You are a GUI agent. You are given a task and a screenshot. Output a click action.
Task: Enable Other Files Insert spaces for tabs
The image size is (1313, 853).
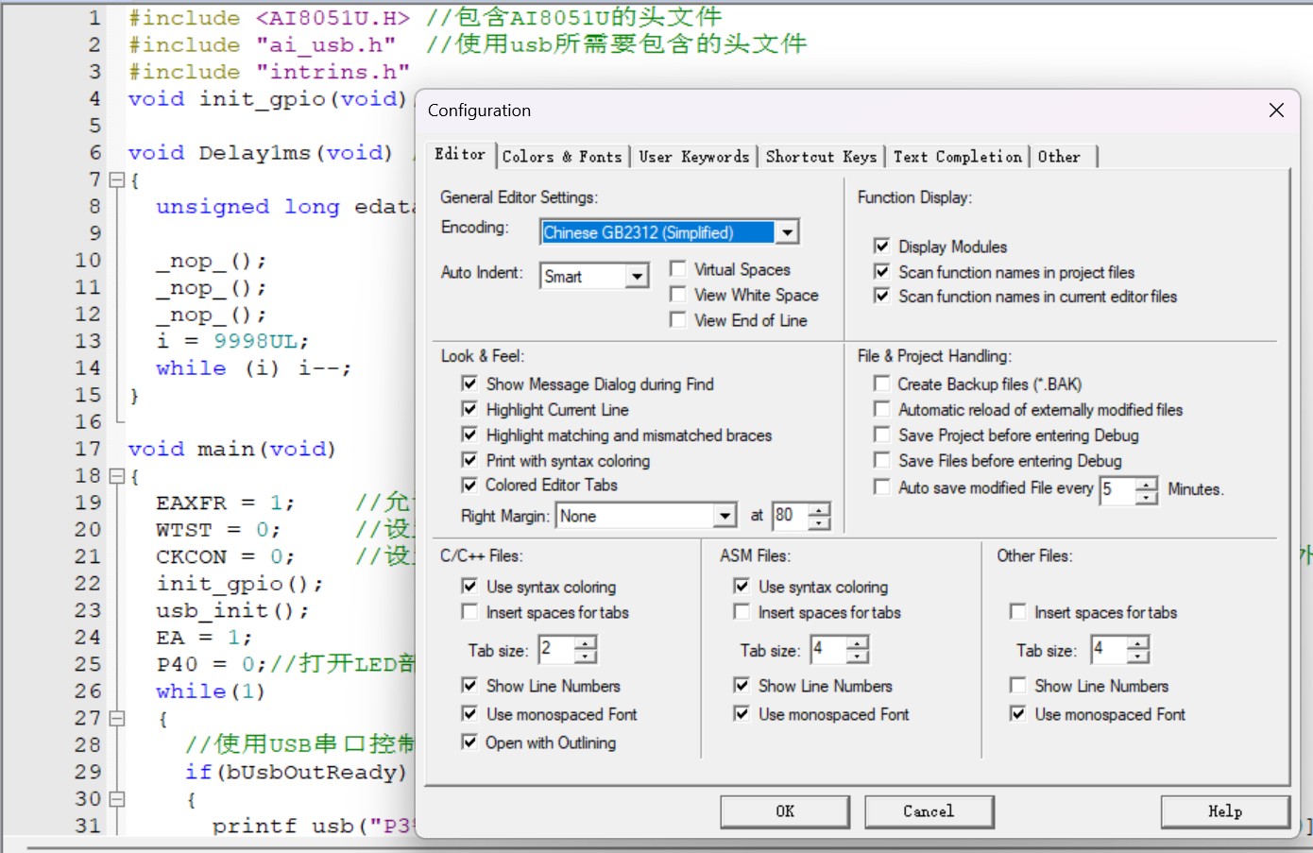pyautogui.click(x=1018, y=612)
